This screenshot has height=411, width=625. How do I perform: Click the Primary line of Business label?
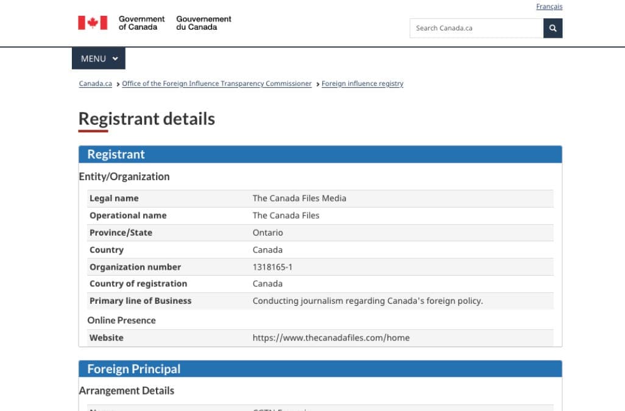tap(140, 301)
